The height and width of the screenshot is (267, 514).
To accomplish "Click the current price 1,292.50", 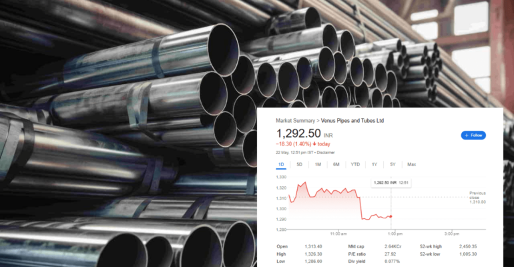I will point(298,133).
